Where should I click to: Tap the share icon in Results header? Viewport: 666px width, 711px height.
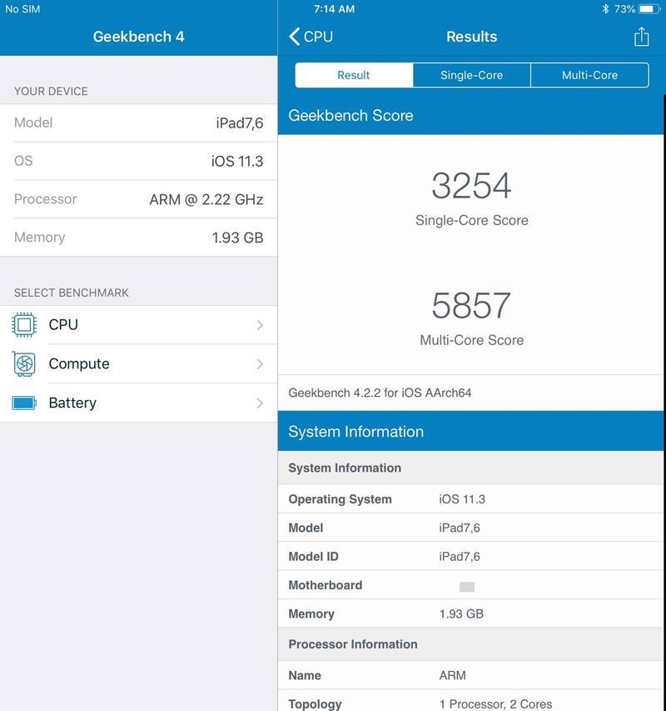coord(641,37)
